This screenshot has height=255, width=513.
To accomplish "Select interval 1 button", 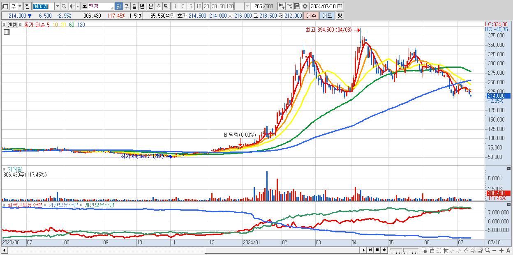I will tap(175, 6).
